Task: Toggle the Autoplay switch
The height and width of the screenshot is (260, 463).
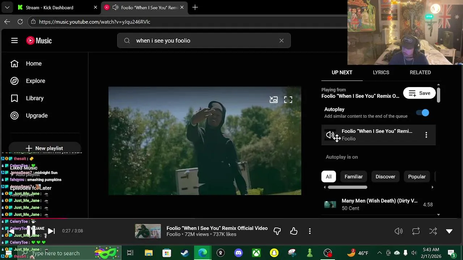Action: (x=422, y=113)
